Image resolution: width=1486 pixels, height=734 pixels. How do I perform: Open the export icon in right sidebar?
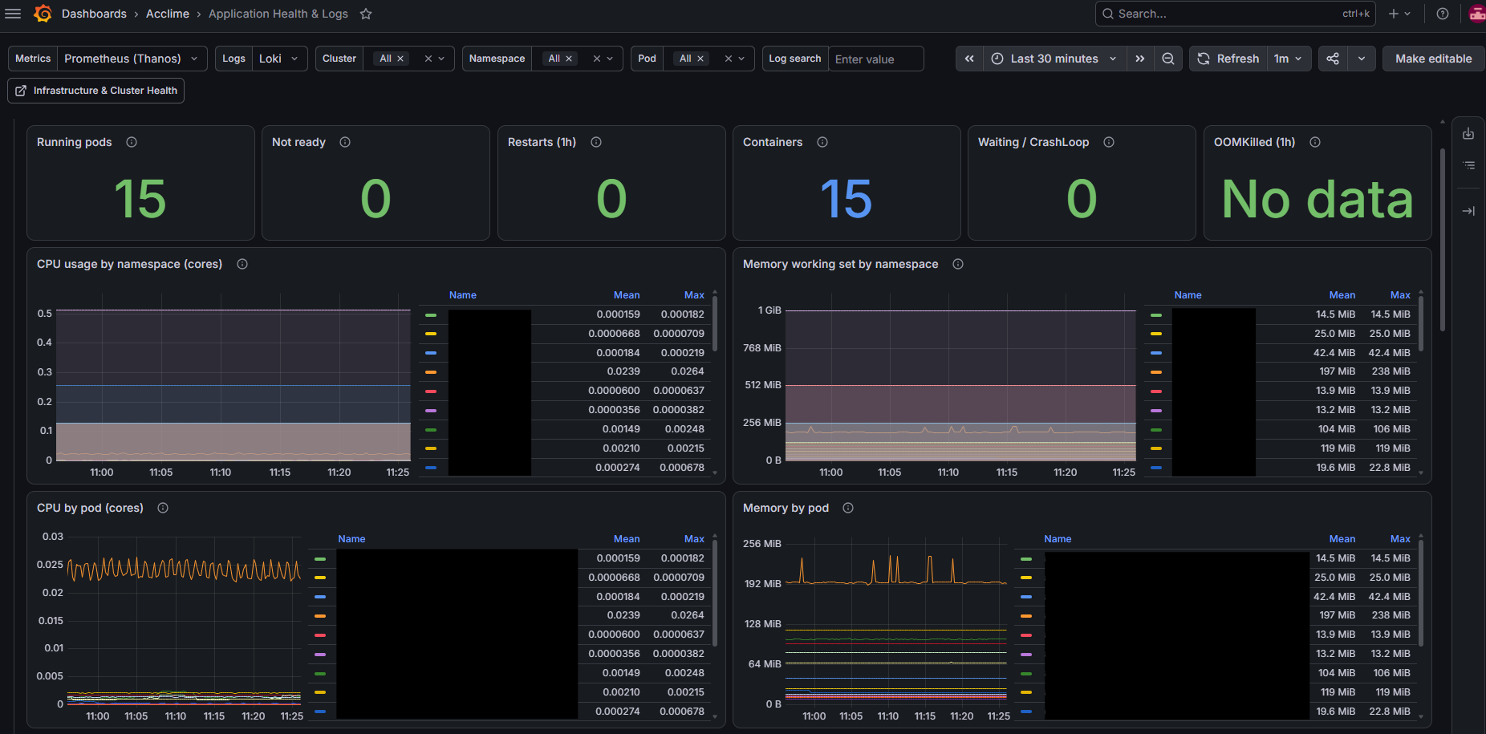coord(1468,134)
